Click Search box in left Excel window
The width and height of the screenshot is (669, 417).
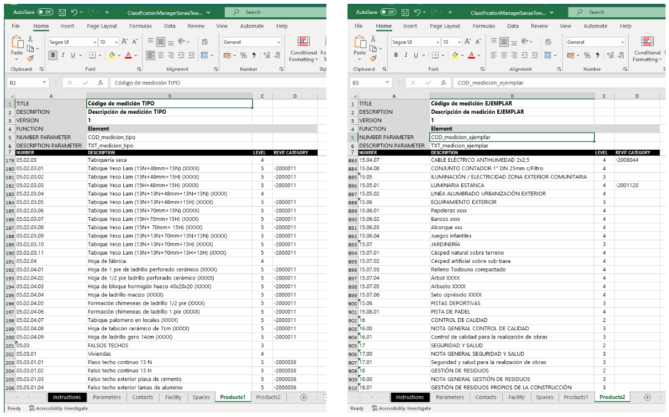275,12
